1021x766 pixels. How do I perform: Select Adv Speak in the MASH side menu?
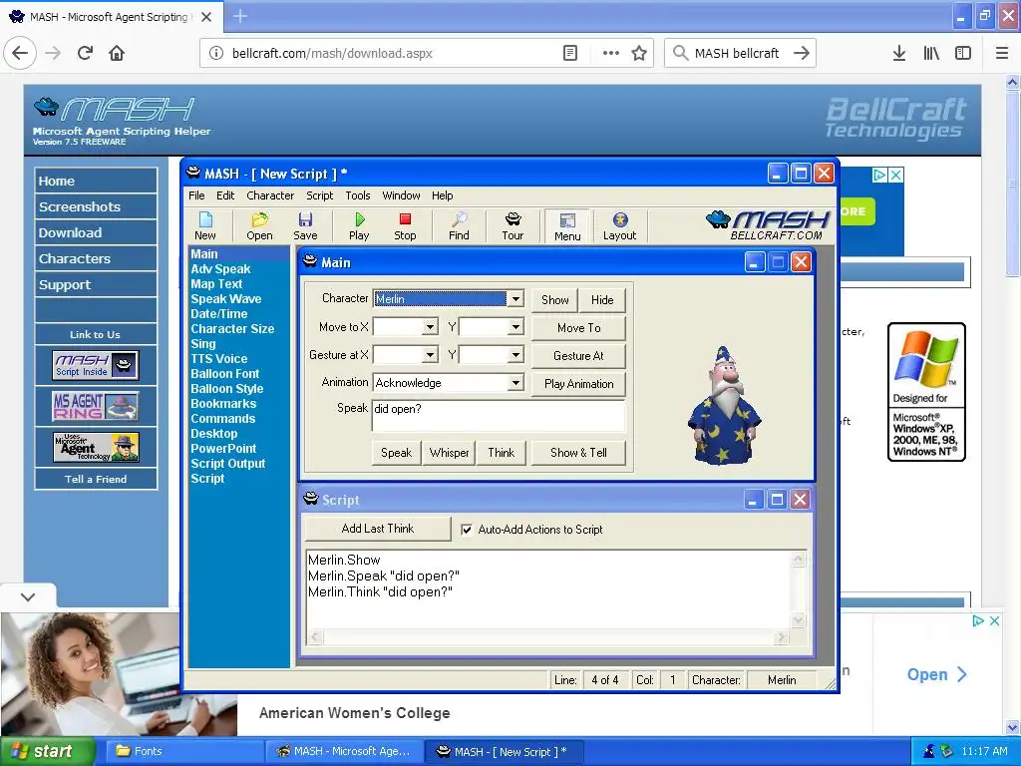click(x=220, y=269)
